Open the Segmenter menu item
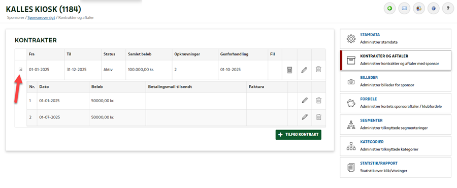Viewport: 457px width, 188px height. click(x=396, y=124)
